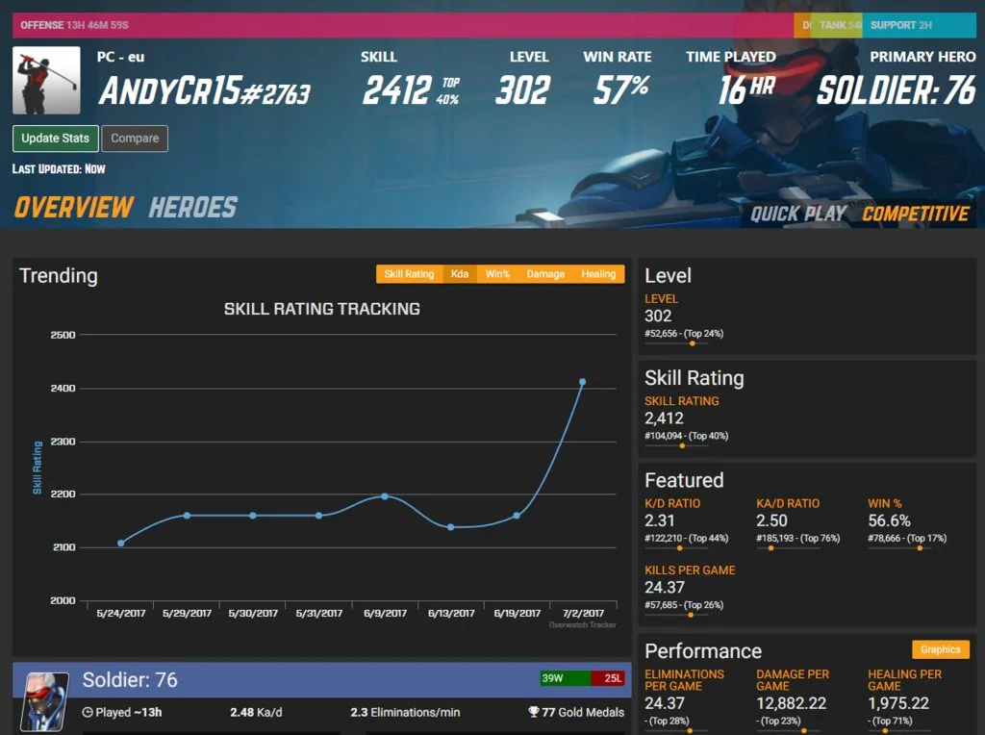
Task: Click the 39W wins bar segment
Action: click(x=565, y=678)
